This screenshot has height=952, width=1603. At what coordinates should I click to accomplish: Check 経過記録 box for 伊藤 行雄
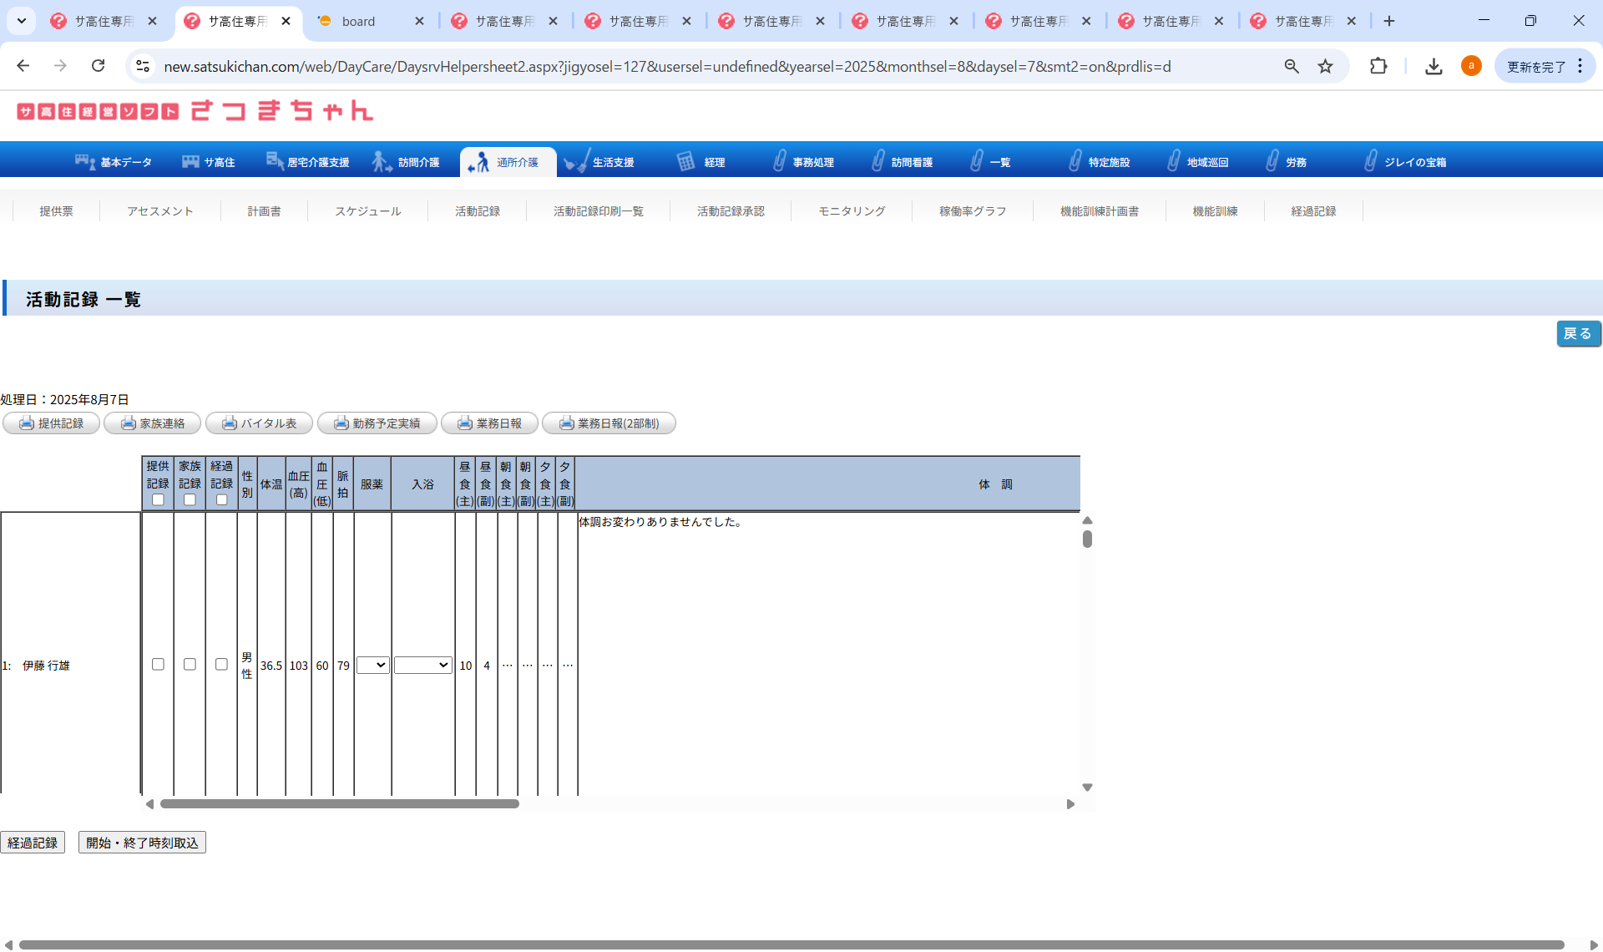click(221, 665)
